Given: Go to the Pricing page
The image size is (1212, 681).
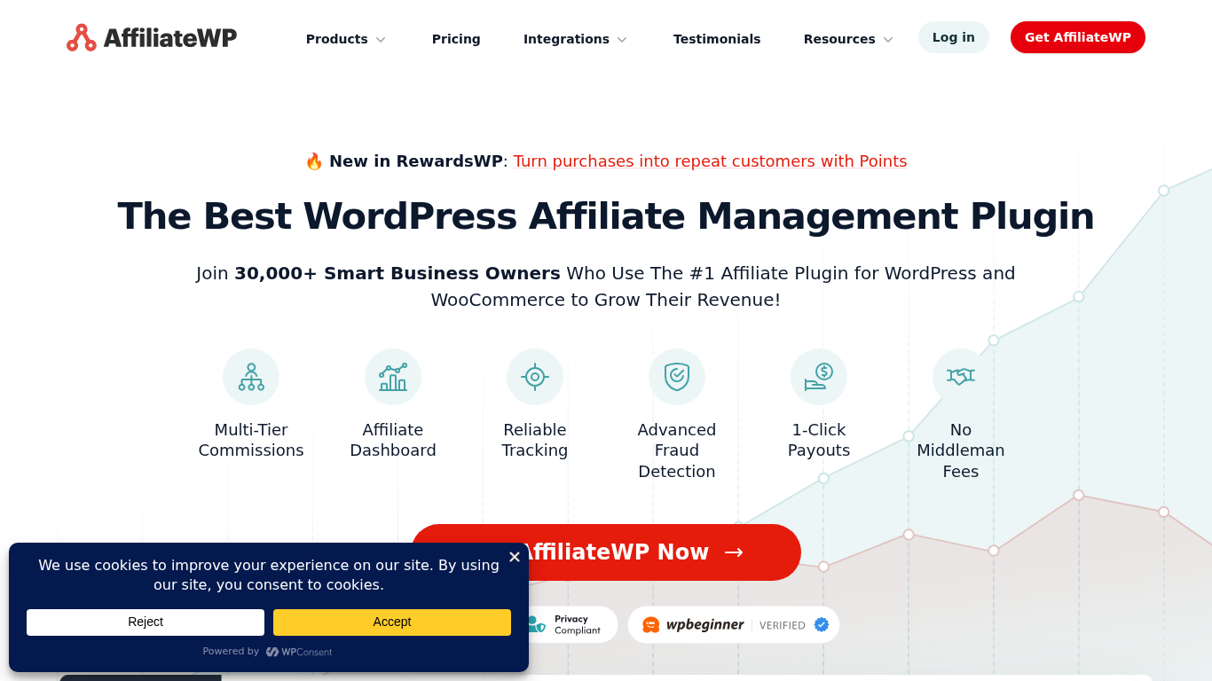Looking at the screenshot, I should 455,39.
